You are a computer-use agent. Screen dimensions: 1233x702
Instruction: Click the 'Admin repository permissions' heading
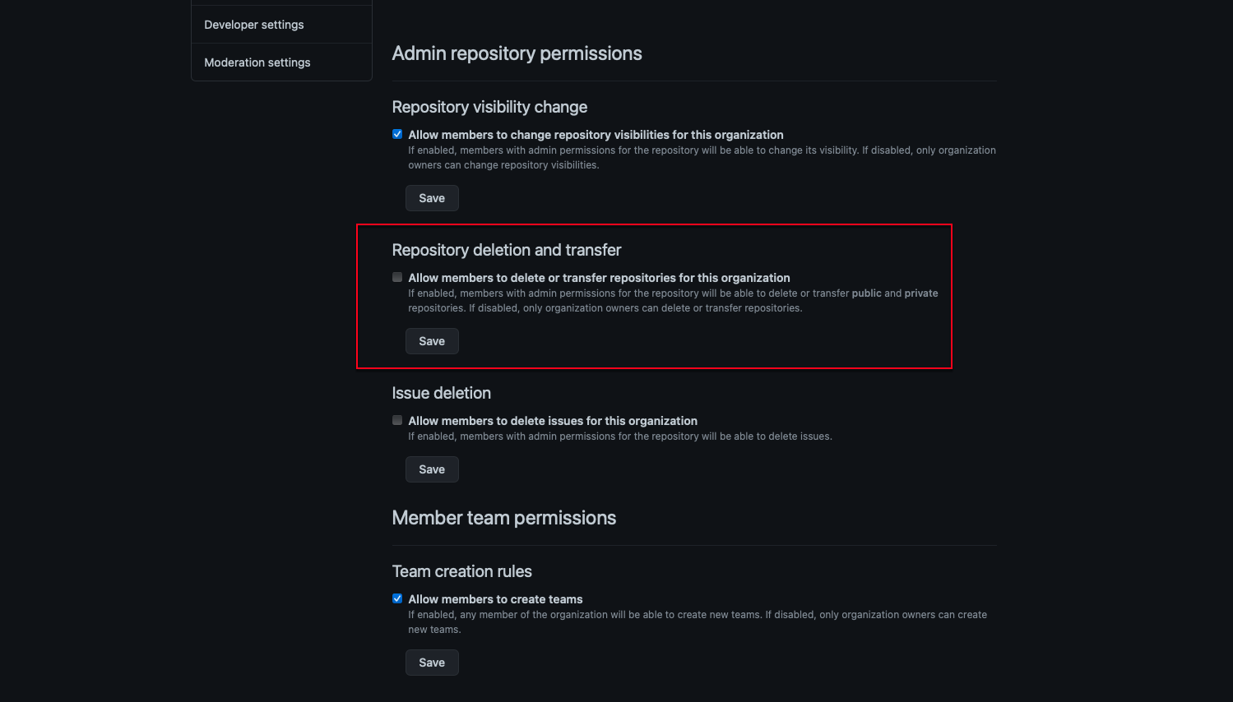coord(517,53)
